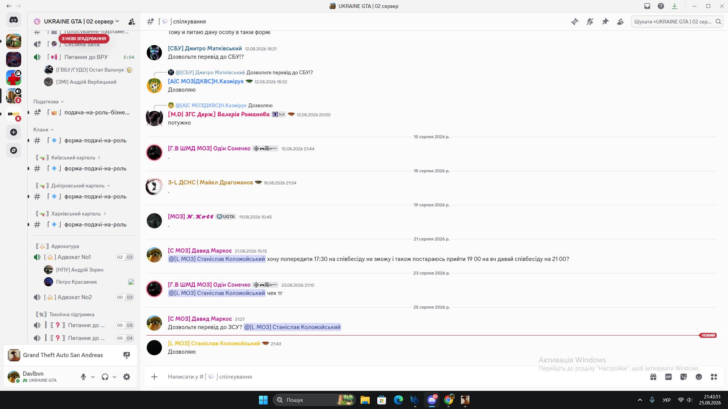Toggle the member list icon
The height and width of the screenshot is (409, 728).
(x=620, y=22)
